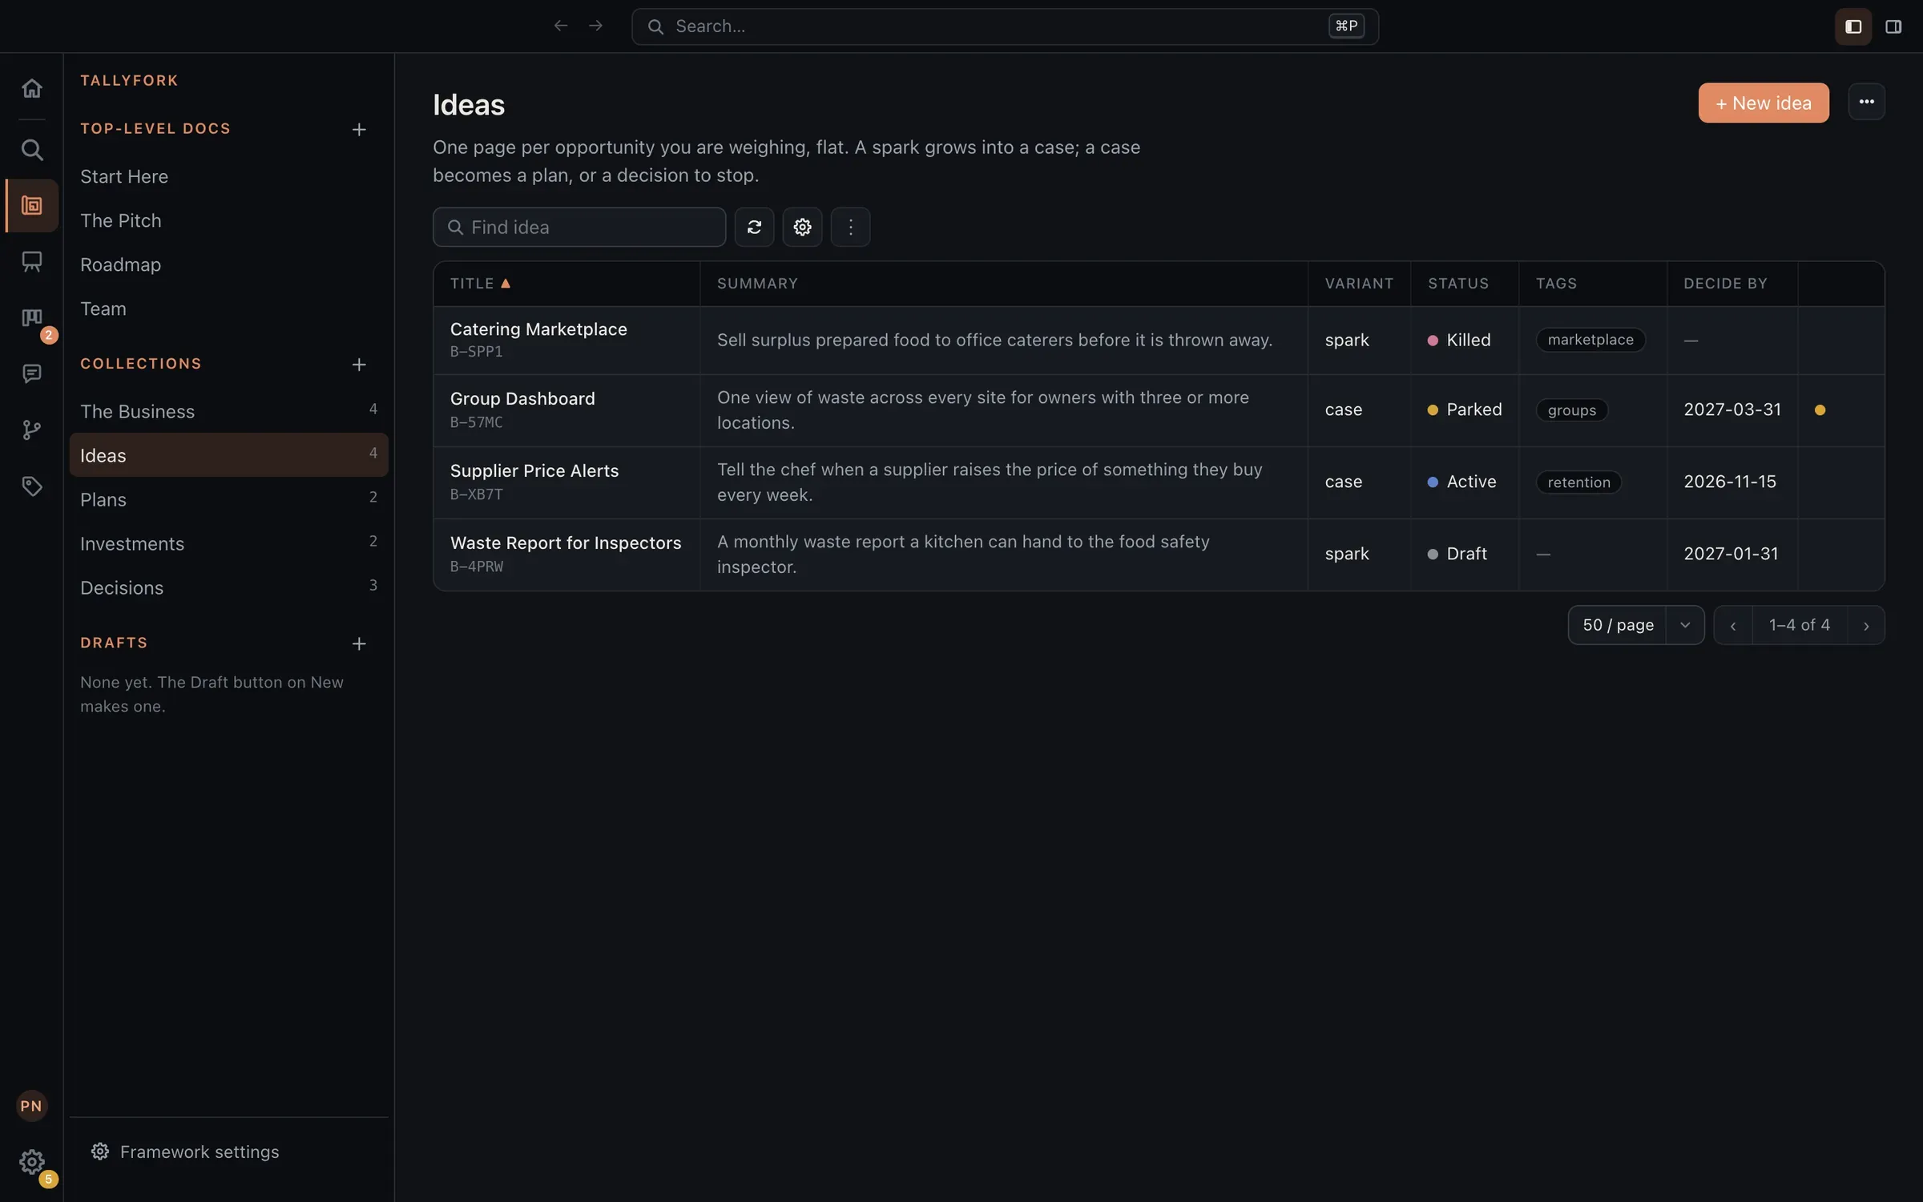Open the Investments collection

click(x=228, y=543)
